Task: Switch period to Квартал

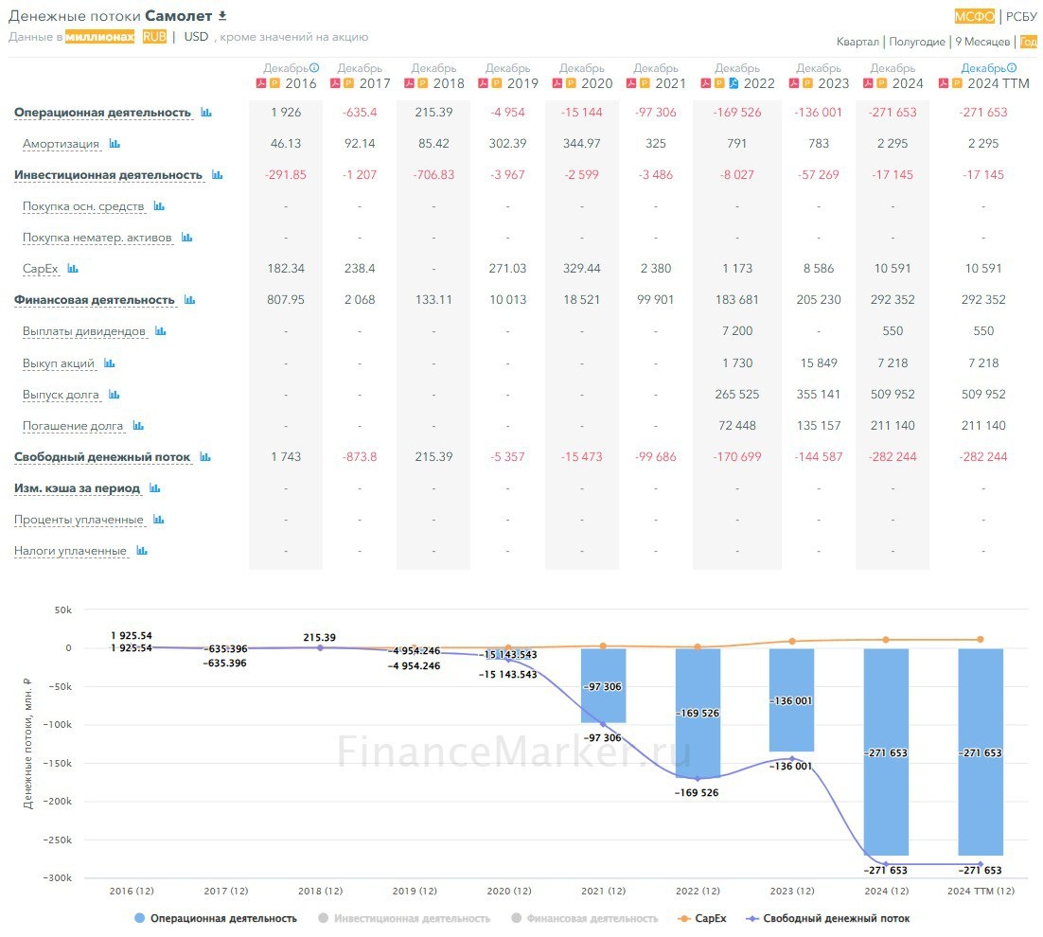Action: [858, 42]
